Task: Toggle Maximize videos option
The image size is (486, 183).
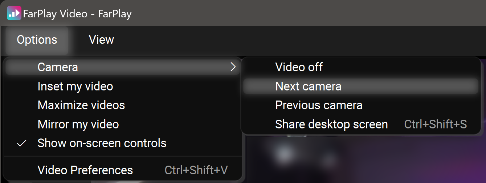Action: tap(81, 105)
